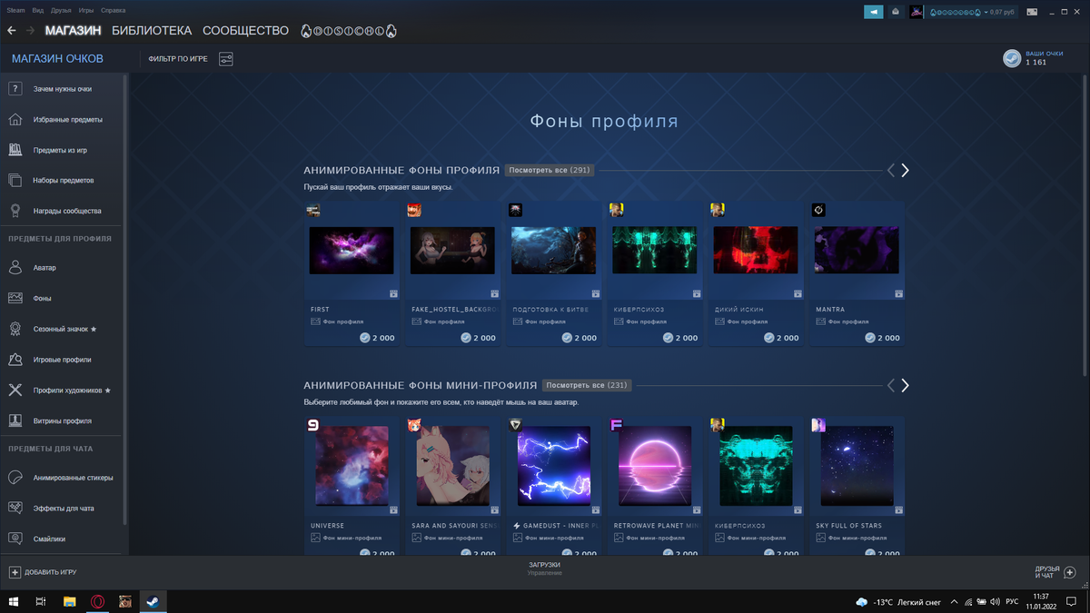Open the envelope inbox icon in header
The height and width of the screenshot is (613, 1090).
[896, 12]
